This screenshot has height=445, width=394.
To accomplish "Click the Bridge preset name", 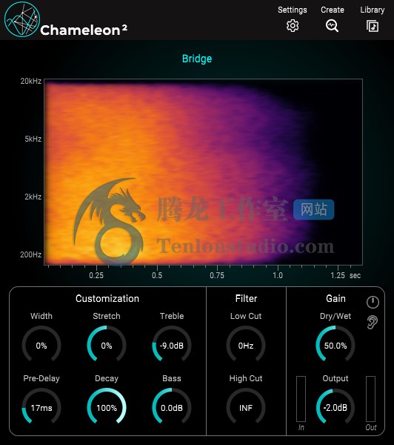I will (x=197, y=59).
